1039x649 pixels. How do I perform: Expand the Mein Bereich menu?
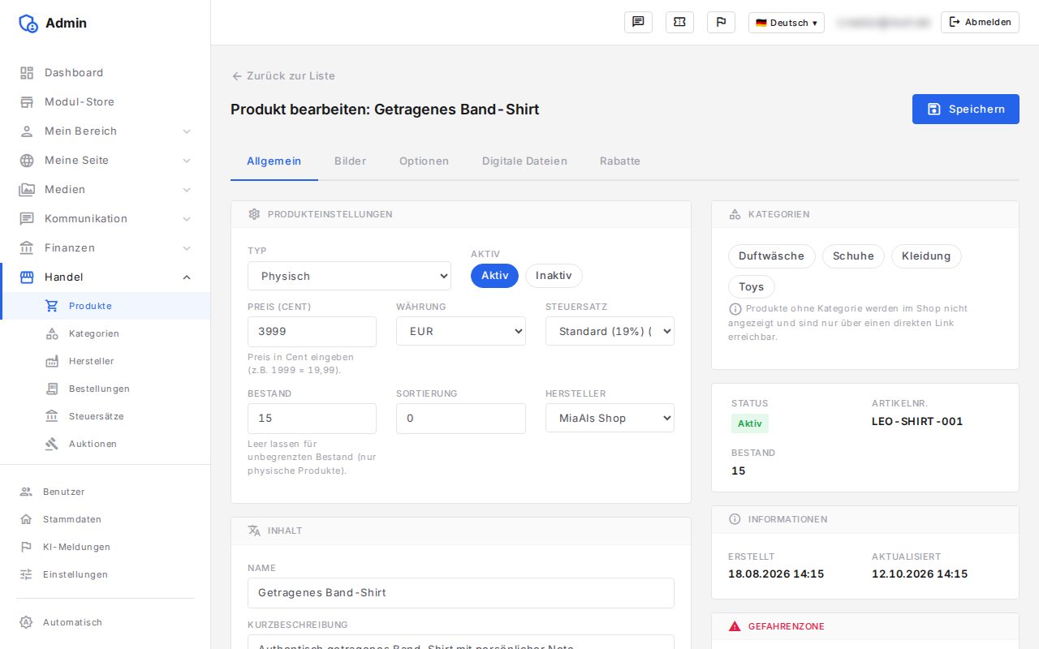point(106,131)
